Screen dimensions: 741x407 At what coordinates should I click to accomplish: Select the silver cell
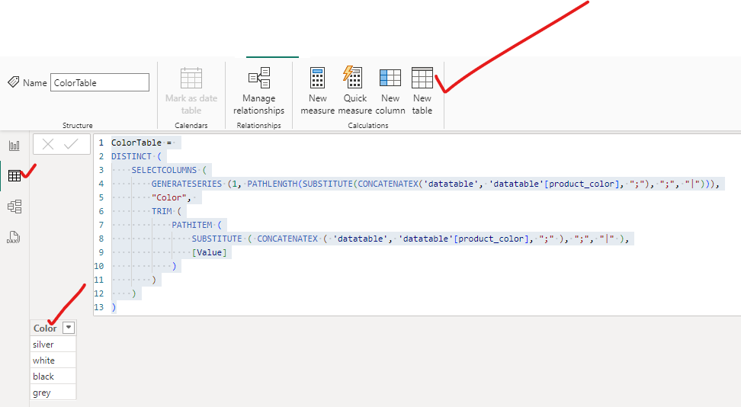53,345
